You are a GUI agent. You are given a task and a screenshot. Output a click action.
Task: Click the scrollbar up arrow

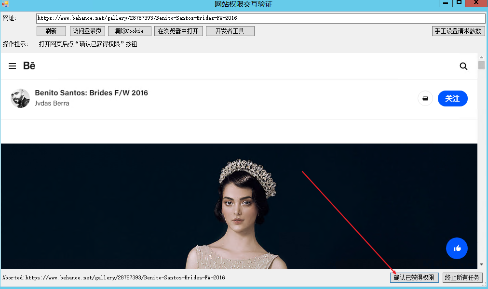(x=481, y=57)
